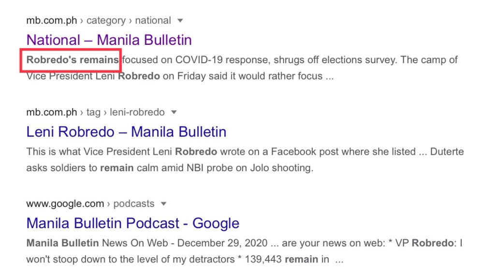Open the Manila Bulletin Podcast - Google result
Screen dimensions: 495x273
(x=132, y=223)
